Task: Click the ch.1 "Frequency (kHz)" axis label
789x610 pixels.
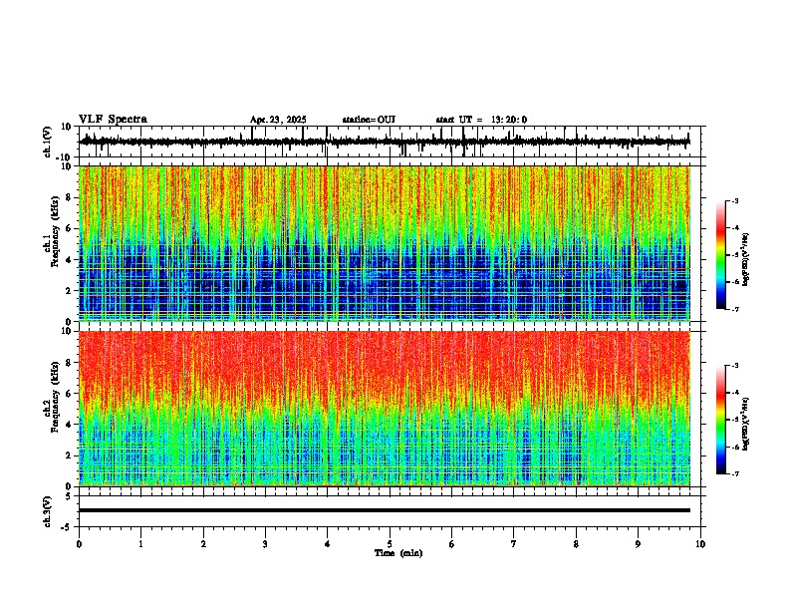Action: coord(55,231)
